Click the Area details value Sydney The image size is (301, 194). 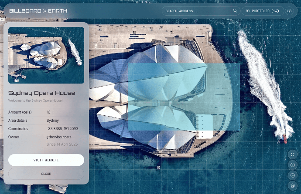click(x=53, y=120)
